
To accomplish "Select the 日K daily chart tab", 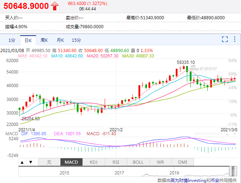I will click(x=28, y=40).
